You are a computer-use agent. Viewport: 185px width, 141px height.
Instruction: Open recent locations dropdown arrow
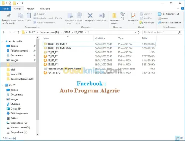tap(14, 32)
